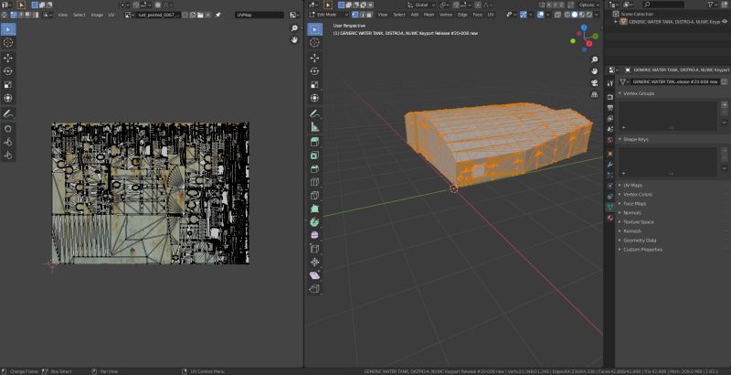Activate the Move tool in the 3D viewport toolbar
The height and width of the screenshot is (375, 731).
(314, 58)
